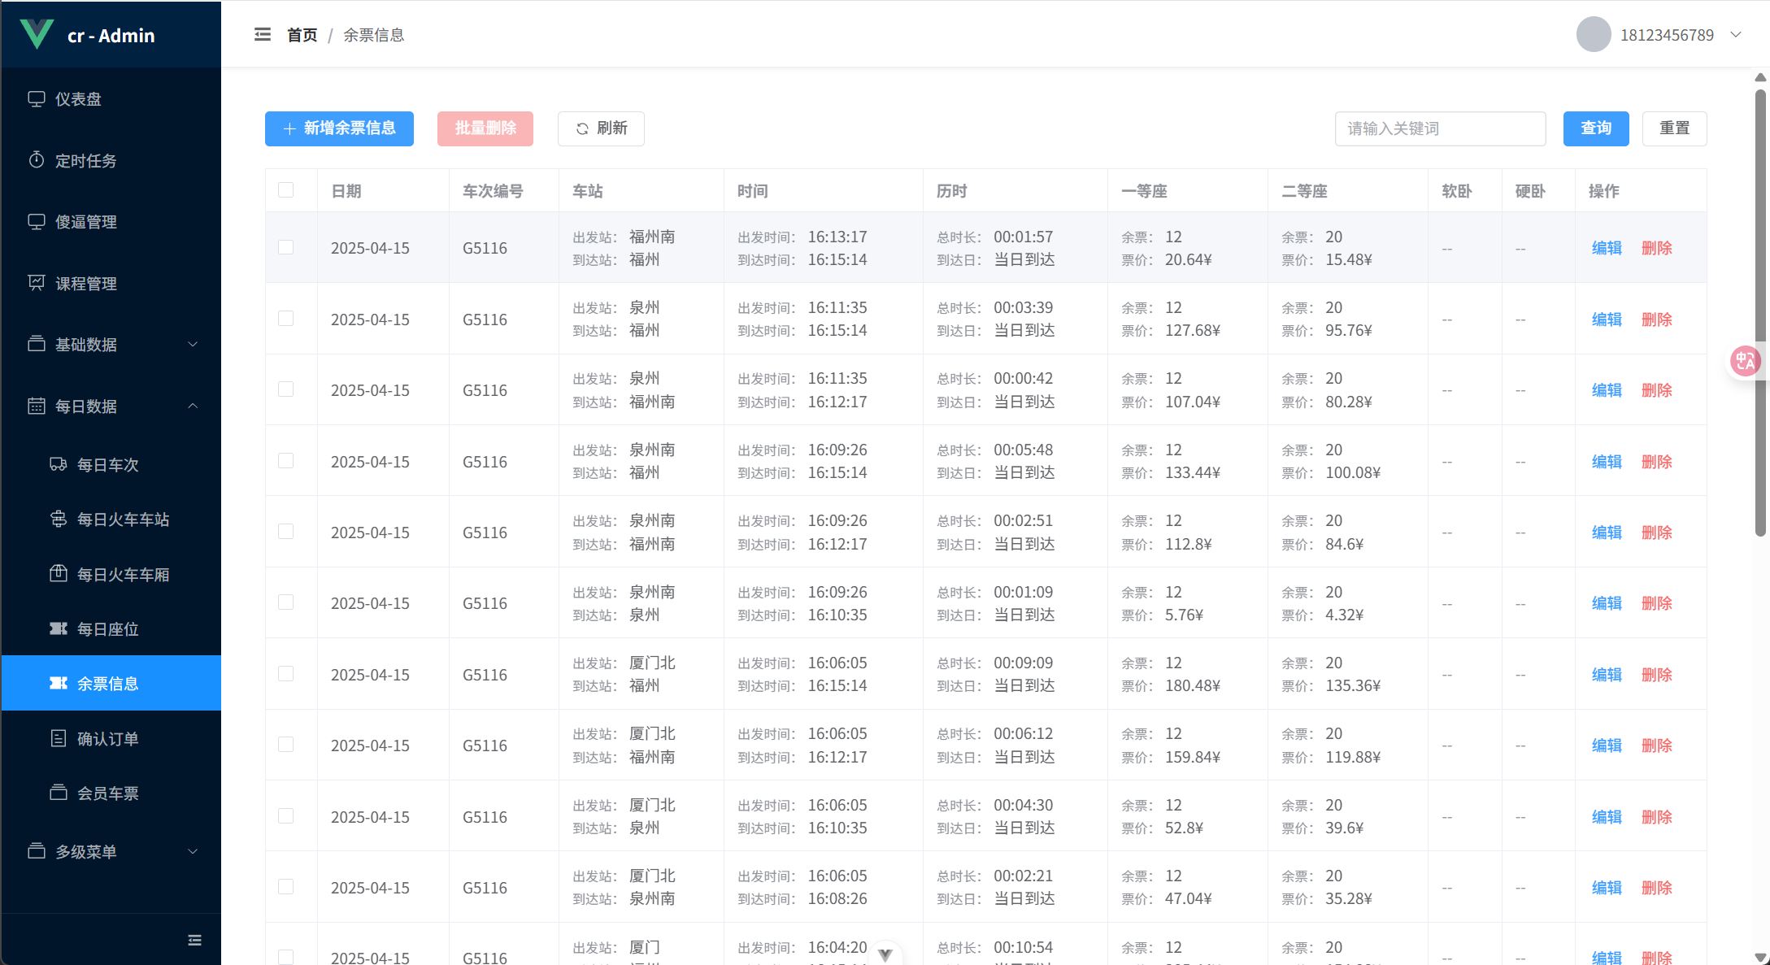Open the 会员车票 menu item
This screenshot has width=1770, height=965.
pos(108,793)
